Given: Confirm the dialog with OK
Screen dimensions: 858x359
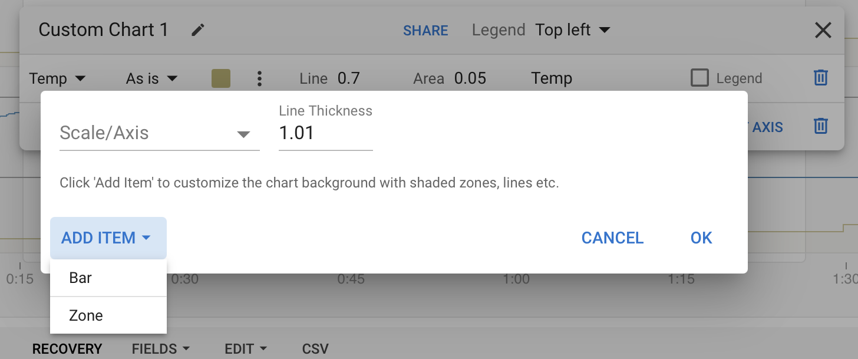Looking at the screenshot, I should tap(701, 238).
